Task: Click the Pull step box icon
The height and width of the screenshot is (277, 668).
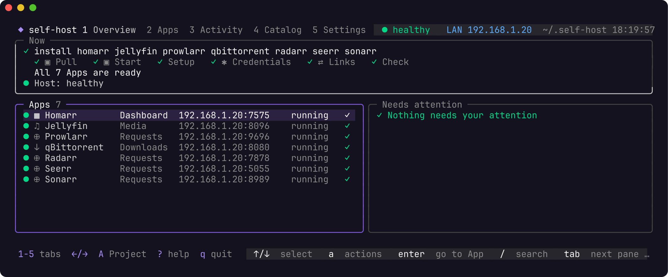Action: click(x=47, y=62)
